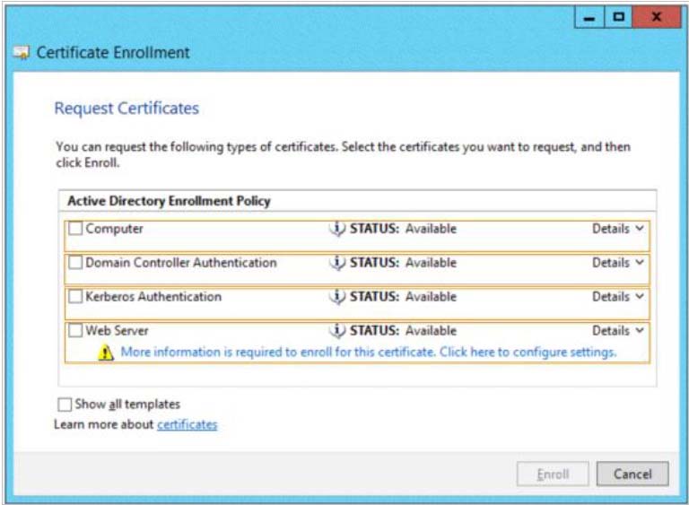Expand Details for the Web Server template

(x=618, y=330)
